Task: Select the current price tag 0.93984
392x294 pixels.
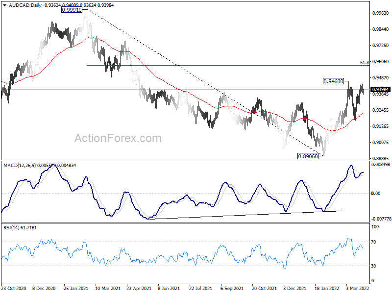Action: [x=380, y=90]
